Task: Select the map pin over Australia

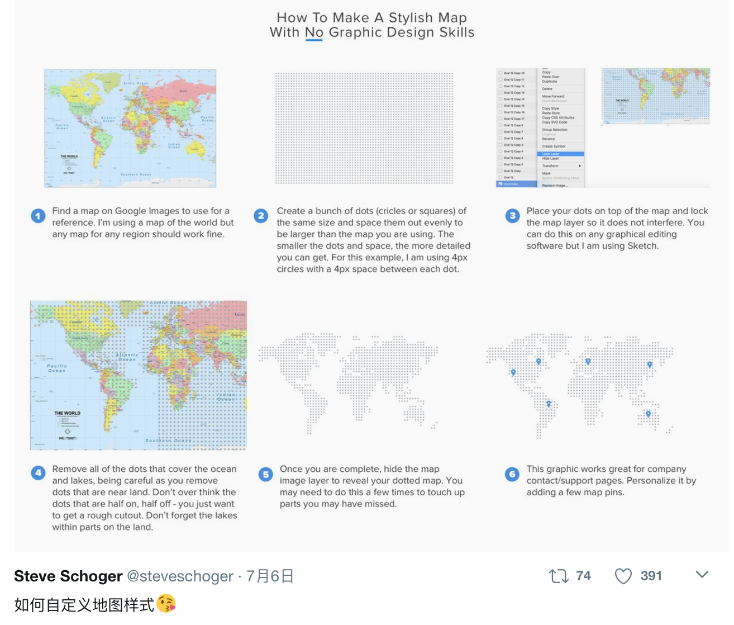Action: click(x=648, y=414)
